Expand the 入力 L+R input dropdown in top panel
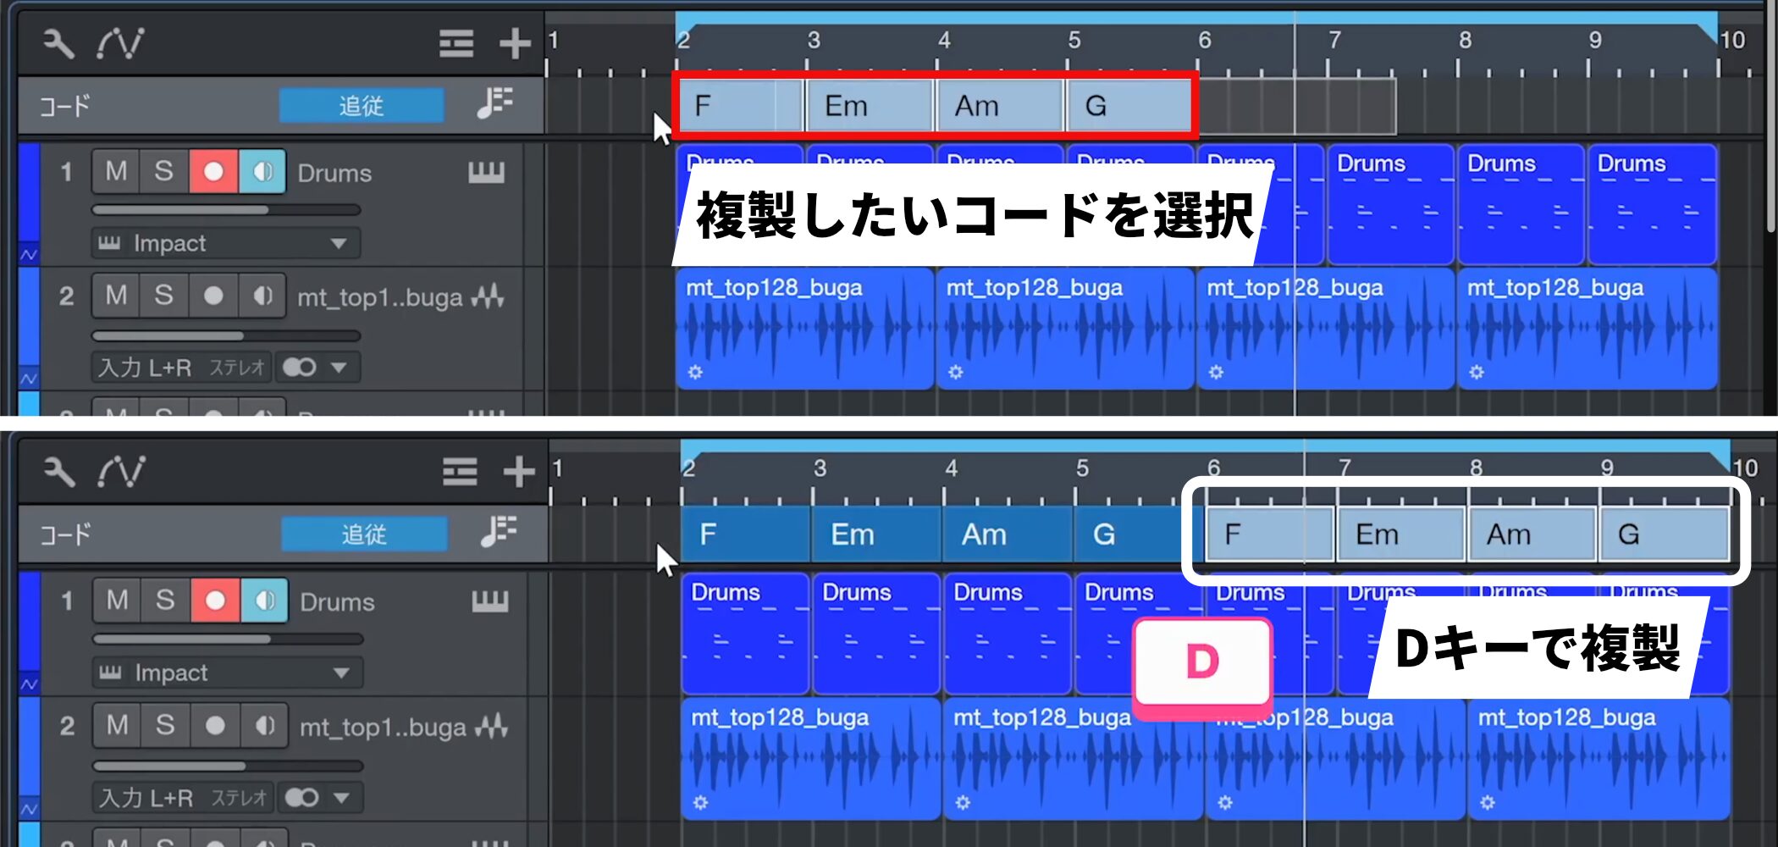This screenshot has height=847, width=1778. click(339, 368)
